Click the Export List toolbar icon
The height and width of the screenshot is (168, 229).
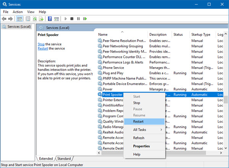pyautogui.click(x=41, y=19)
